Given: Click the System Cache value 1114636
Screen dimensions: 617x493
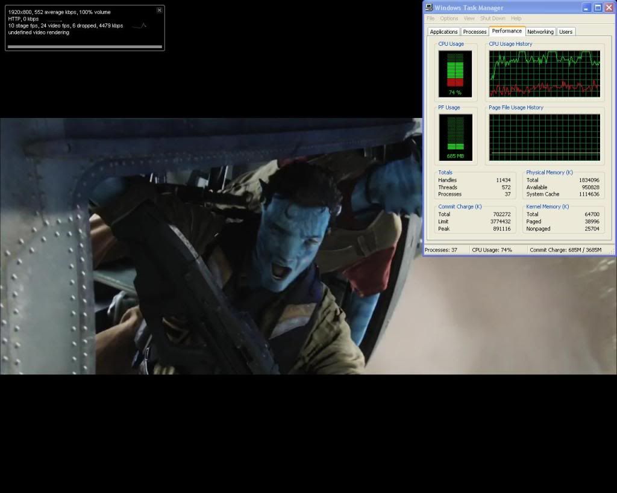Looking at the screenshot, I should 589,194.
